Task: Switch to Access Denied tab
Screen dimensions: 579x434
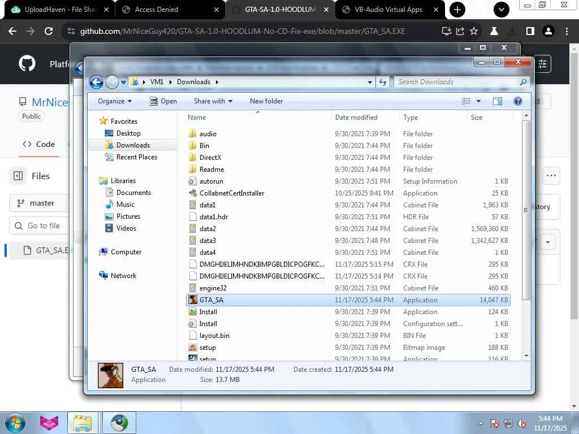Action: click(x=171, y=10)
